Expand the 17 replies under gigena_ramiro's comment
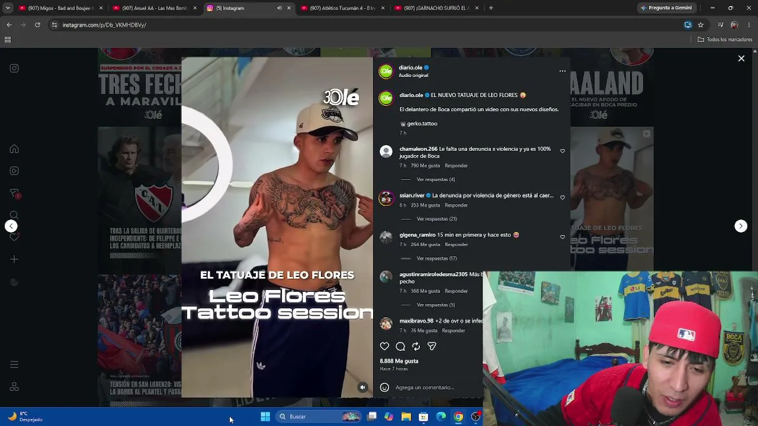The height and width of the screenshot is (426, 758). point(437,259)
